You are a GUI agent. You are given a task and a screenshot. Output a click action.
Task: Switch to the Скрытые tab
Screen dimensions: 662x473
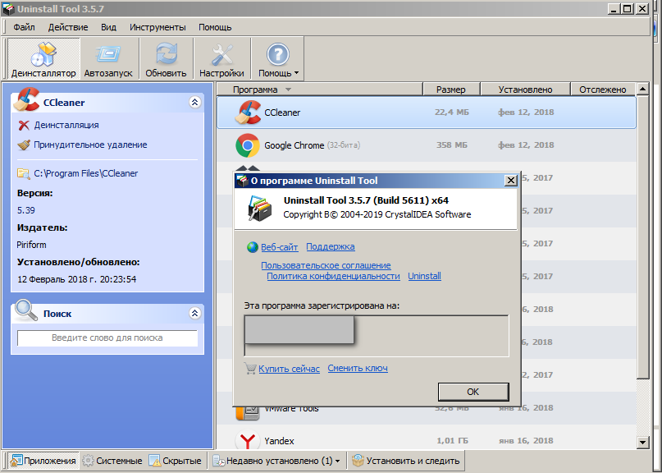[x=176, y=461]
